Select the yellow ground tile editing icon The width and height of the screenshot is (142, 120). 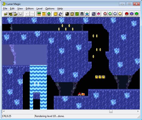click(x=44, y=14)
